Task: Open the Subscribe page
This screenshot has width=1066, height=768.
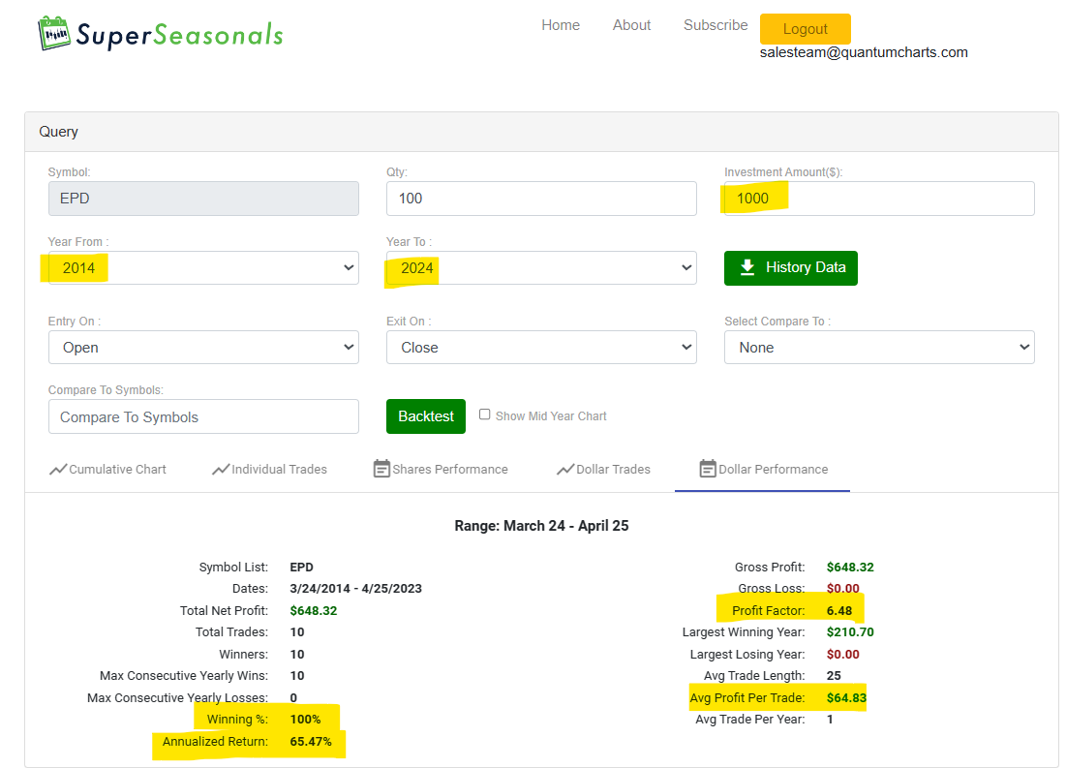Action: 716,25
